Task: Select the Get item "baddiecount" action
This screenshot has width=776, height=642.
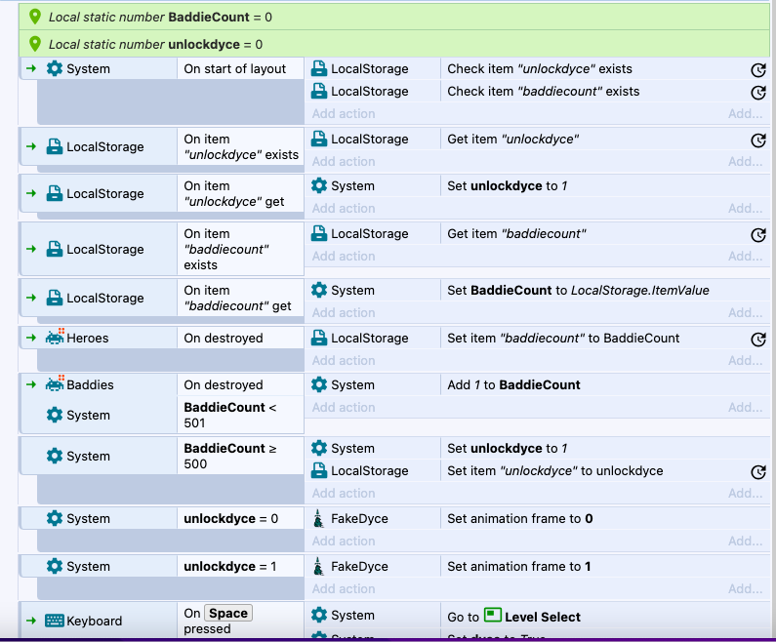Action: point(538,233)
